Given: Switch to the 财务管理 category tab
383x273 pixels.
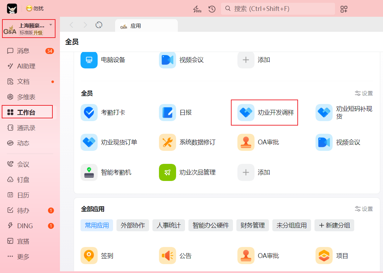Looking at the screenshot, I should (x=252, y=225).
